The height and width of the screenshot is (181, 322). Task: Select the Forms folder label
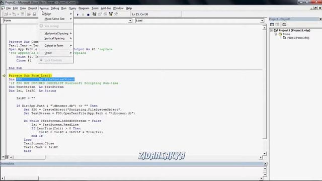[286, 34]
